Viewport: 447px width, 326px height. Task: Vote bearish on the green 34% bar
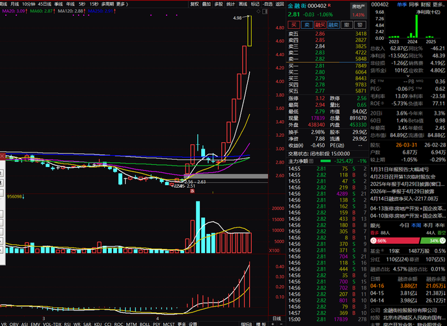pos(433,241)
